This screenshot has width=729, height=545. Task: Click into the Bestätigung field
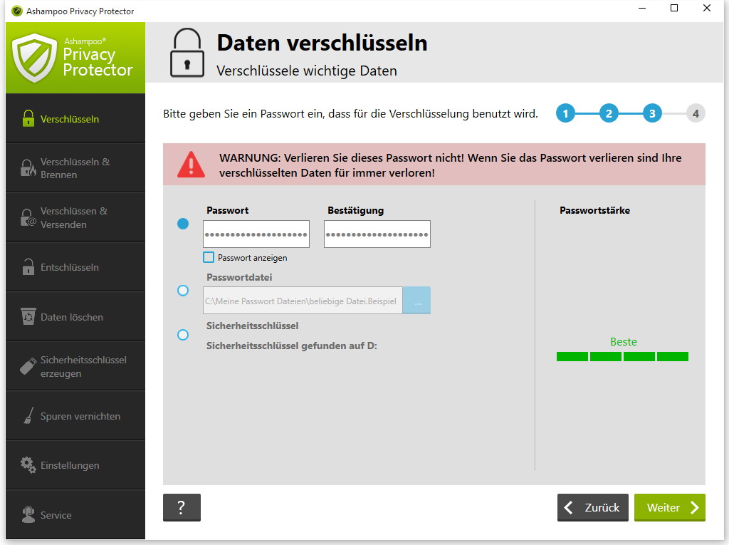377,234
